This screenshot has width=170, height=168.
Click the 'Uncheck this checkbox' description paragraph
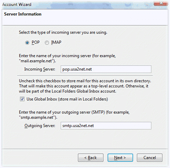[x=85, y=86]
